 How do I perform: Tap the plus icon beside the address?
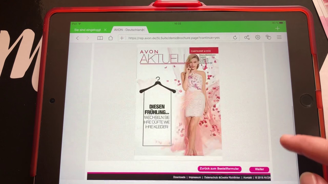coord(122,38)
